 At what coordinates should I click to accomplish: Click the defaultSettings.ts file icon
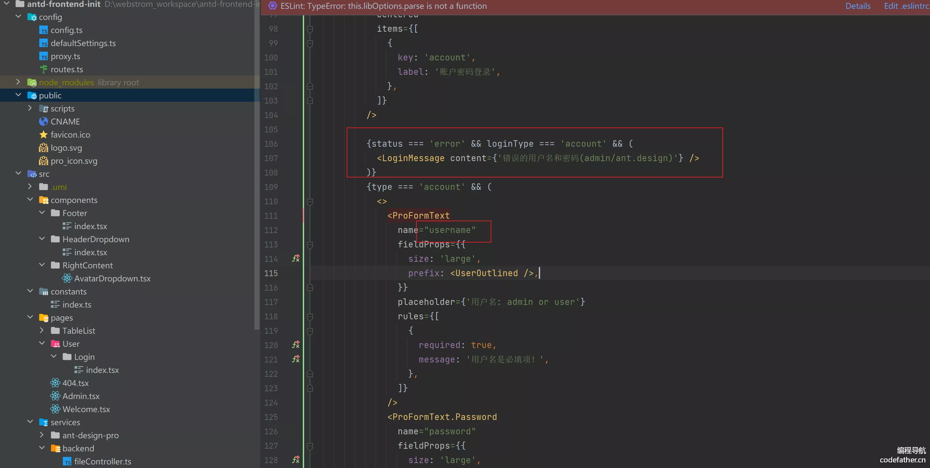pos(43,43)
